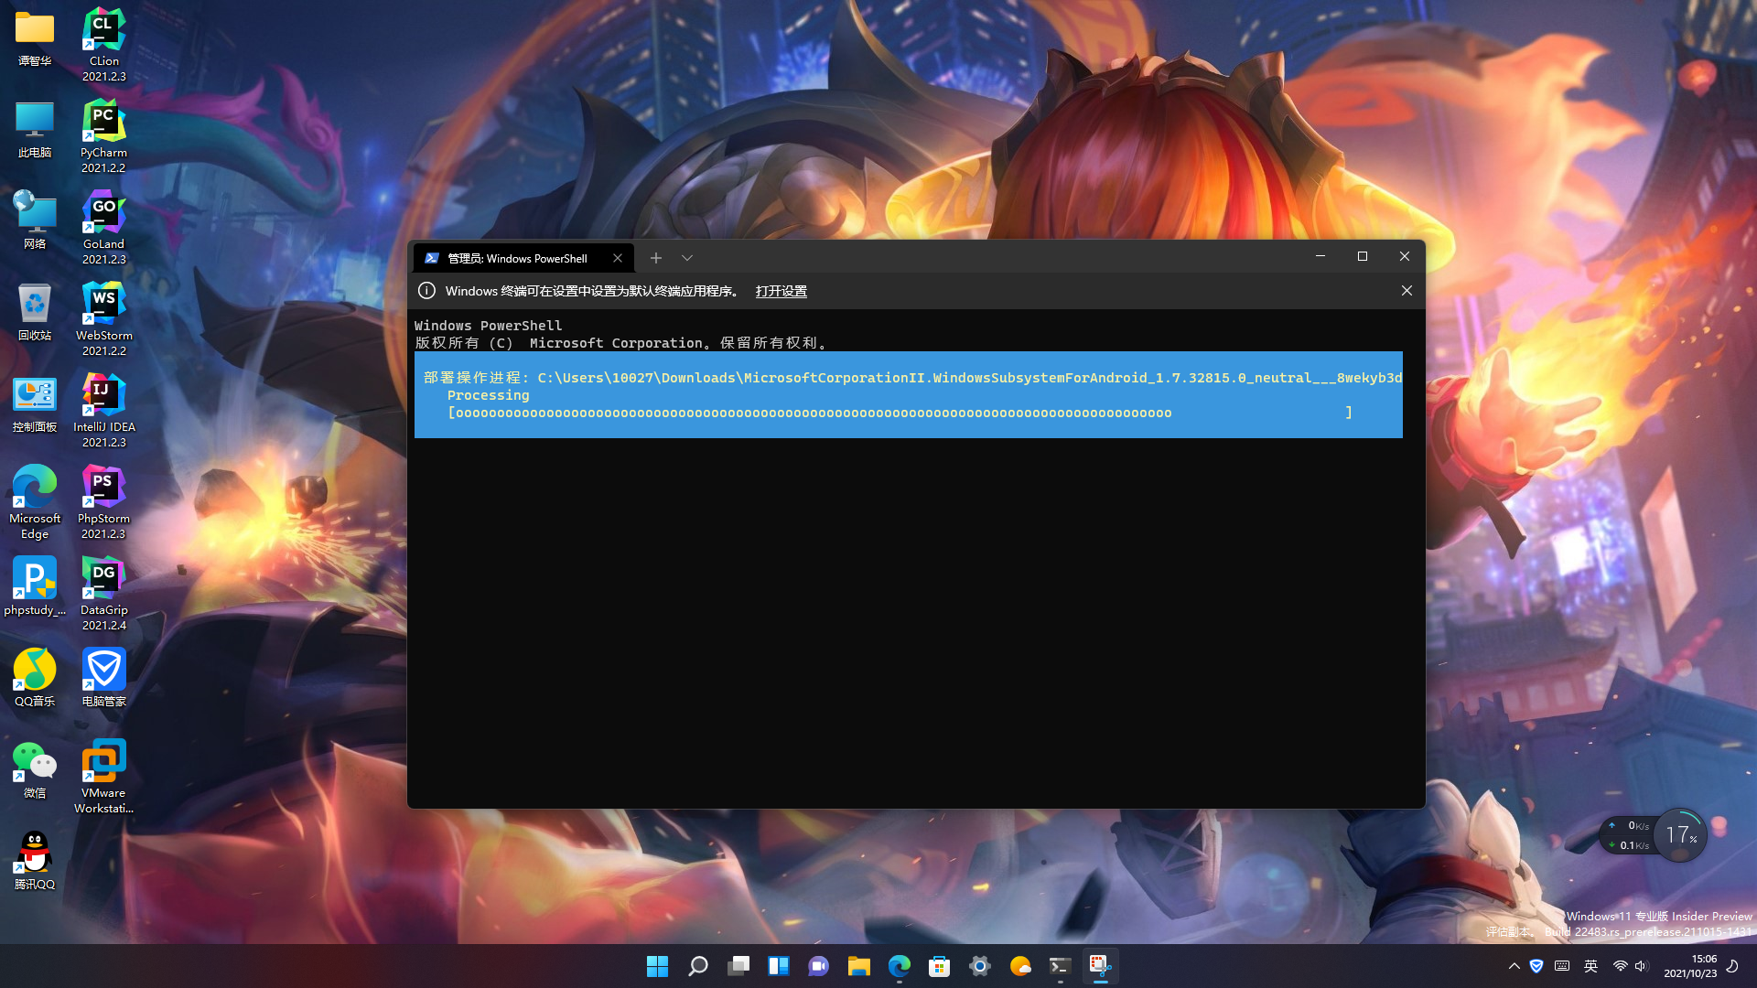Expand the terminal profile dropdown chevron
The image size is (1757, 988).
[687, 258]
